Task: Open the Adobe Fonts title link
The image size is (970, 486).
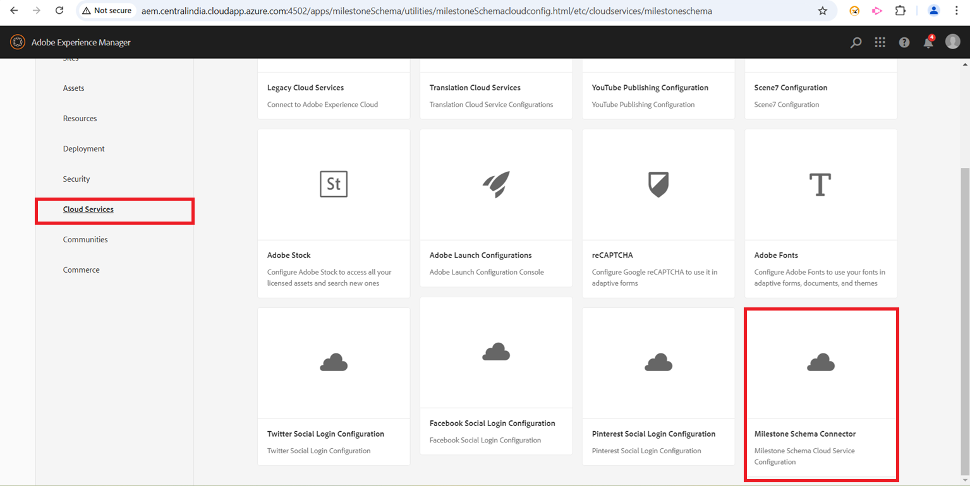Action: pyautogui.click(x=776, y=256)
